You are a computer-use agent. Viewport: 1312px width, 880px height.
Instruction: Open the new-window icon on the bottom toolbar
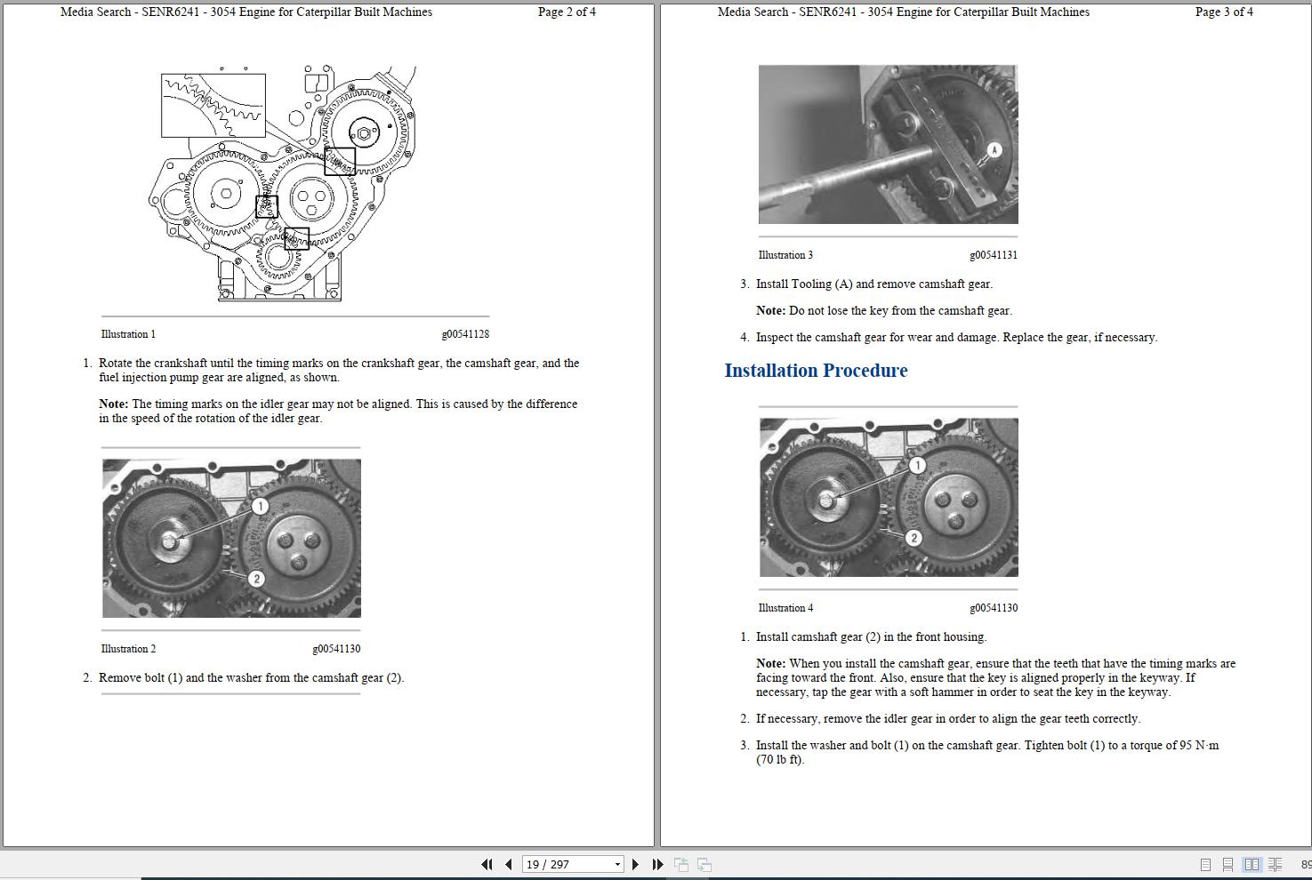point(682,864)
